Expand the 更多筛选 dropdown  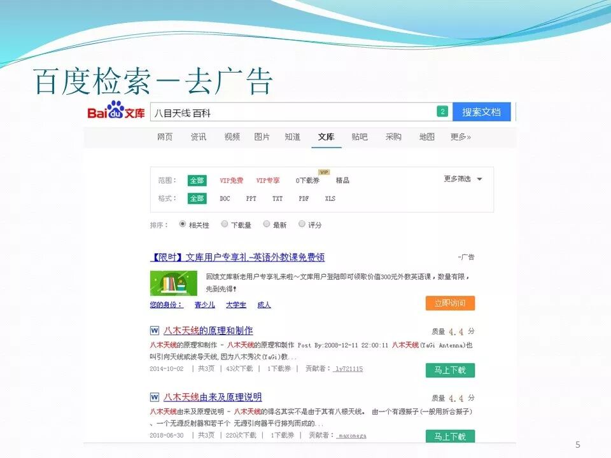pos(463,179)
